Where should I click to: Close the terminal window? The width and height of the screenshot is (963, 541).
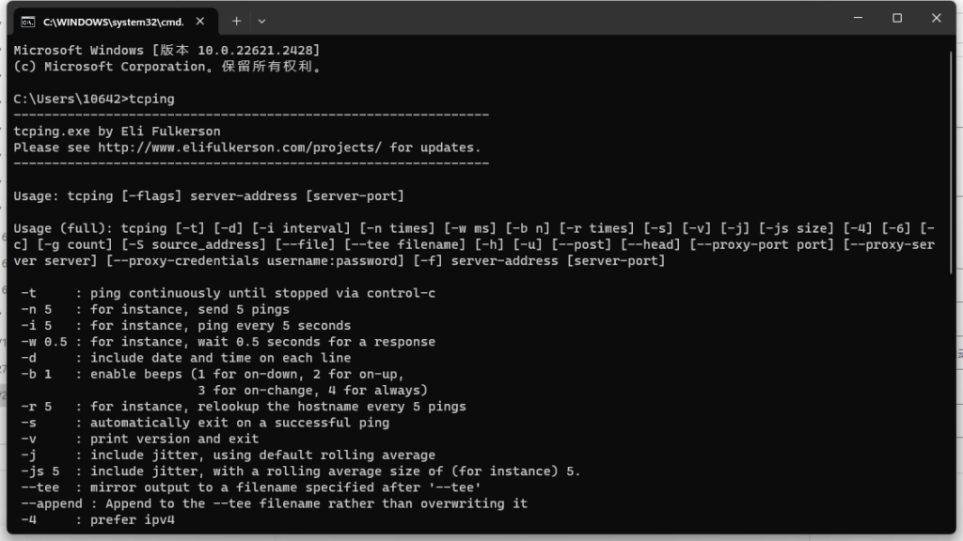(x=937, y=18)
